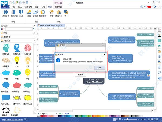Open the comment bubble icon on right sidebar
The height and width of the screenshot is (122, 162).
pos(159,72)
